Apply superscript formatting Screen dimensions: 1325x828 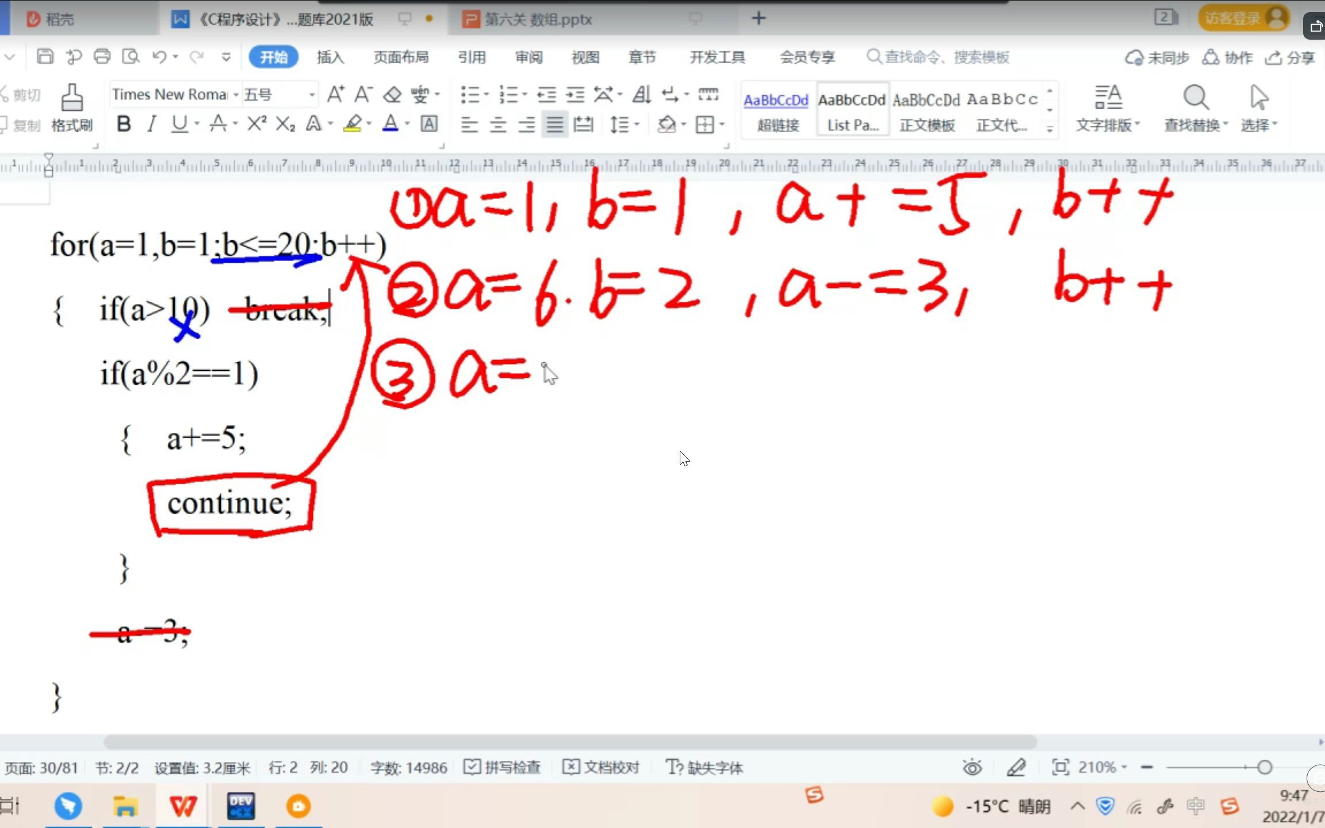pos(256,124)
